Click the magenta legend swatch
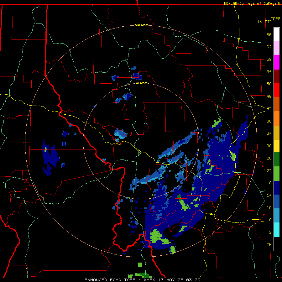 click(277, 62)
